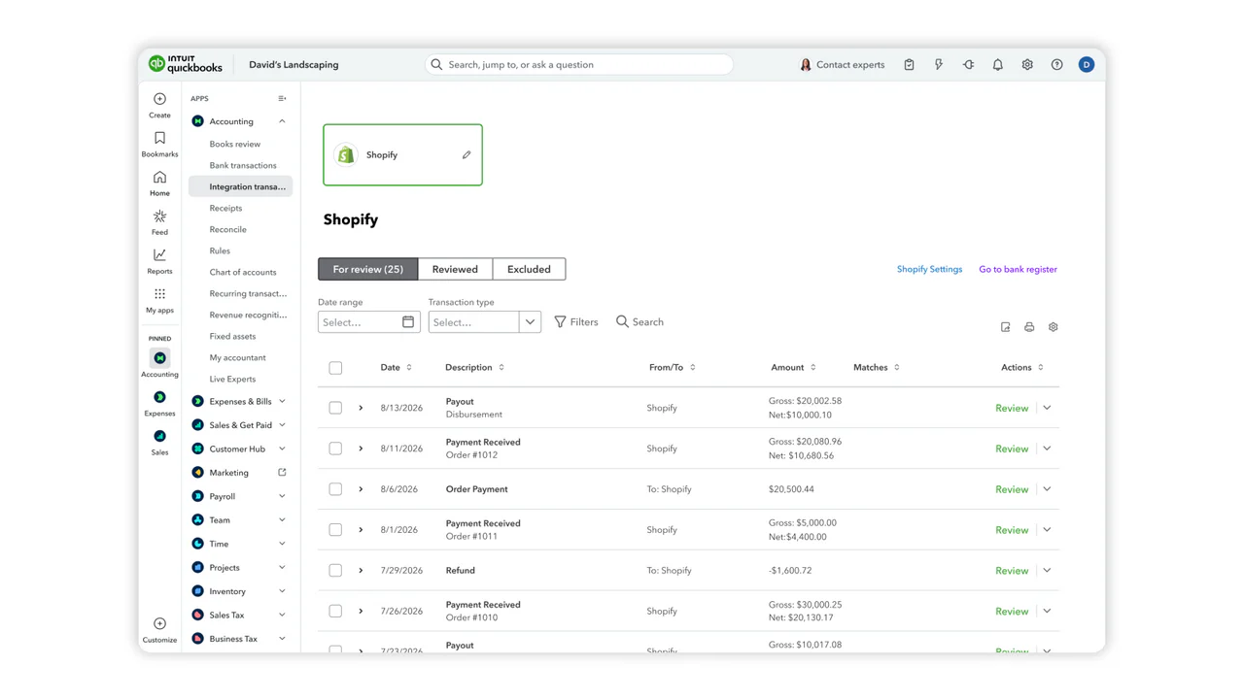Screen dimensions: 1244x699
Task: Tick the checkbox for the Refund row
Action: [335, 570]
